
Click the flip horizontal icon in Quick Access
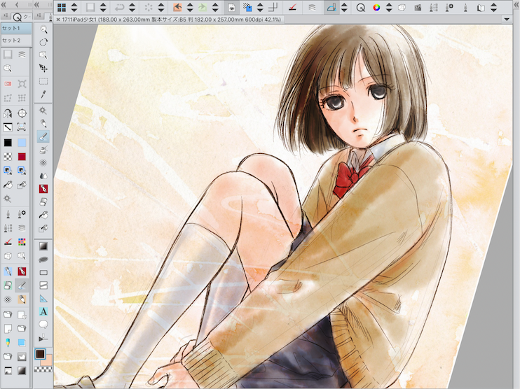pos(8,113)
